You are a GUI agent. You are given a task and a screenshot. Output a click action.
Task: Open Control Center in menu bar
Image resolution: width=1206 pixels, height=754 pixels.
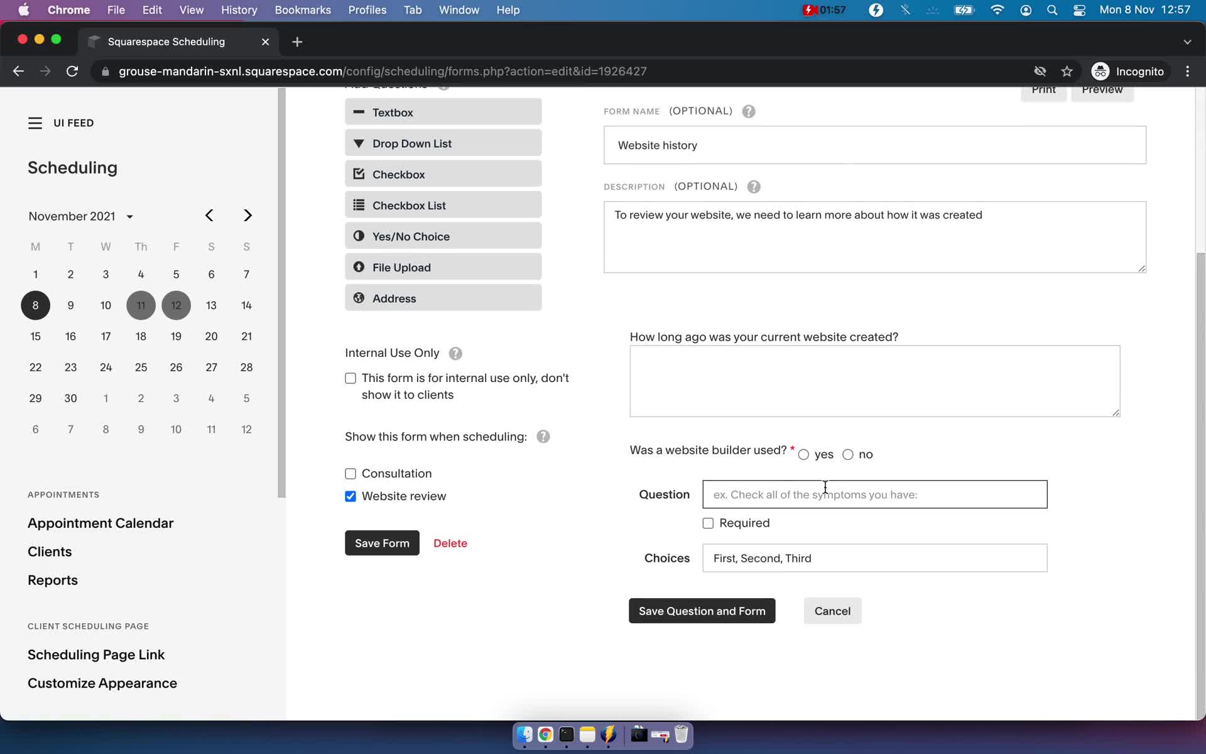click(x=1079, y=10)
